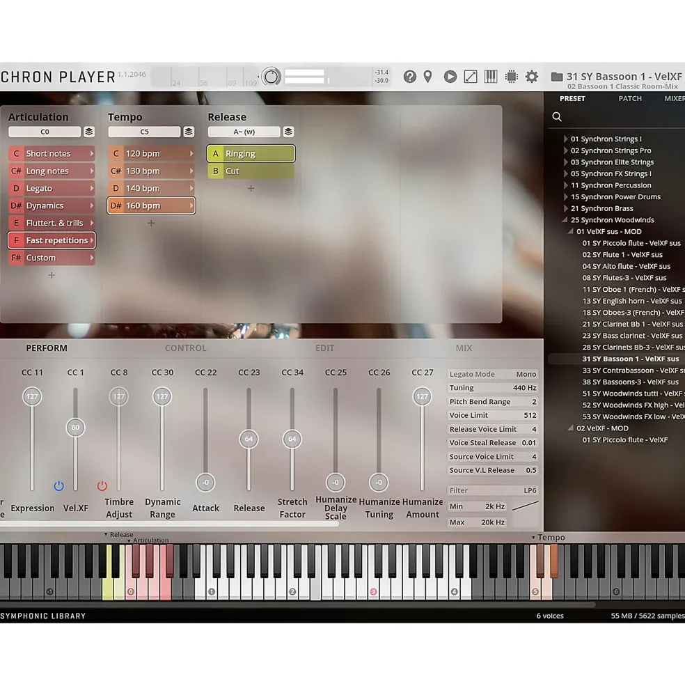Select the Legato articulation
This screenshot has height=686, width=685.
click(x=52, y=189)
